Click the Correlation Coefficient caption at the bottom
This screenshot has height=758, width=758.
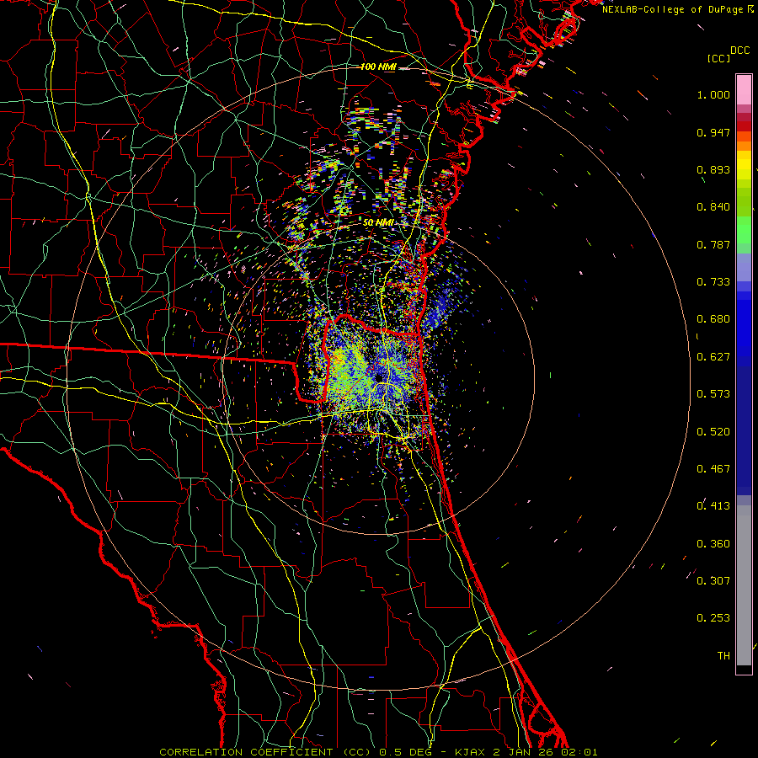coord(378,752)
